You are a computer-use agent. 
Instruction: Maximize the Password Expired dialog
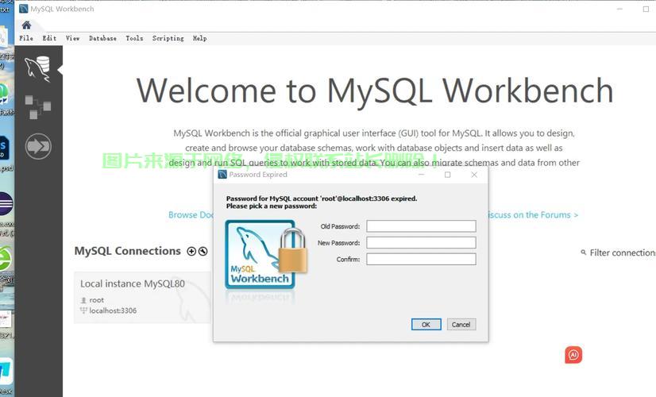point(448,175)
